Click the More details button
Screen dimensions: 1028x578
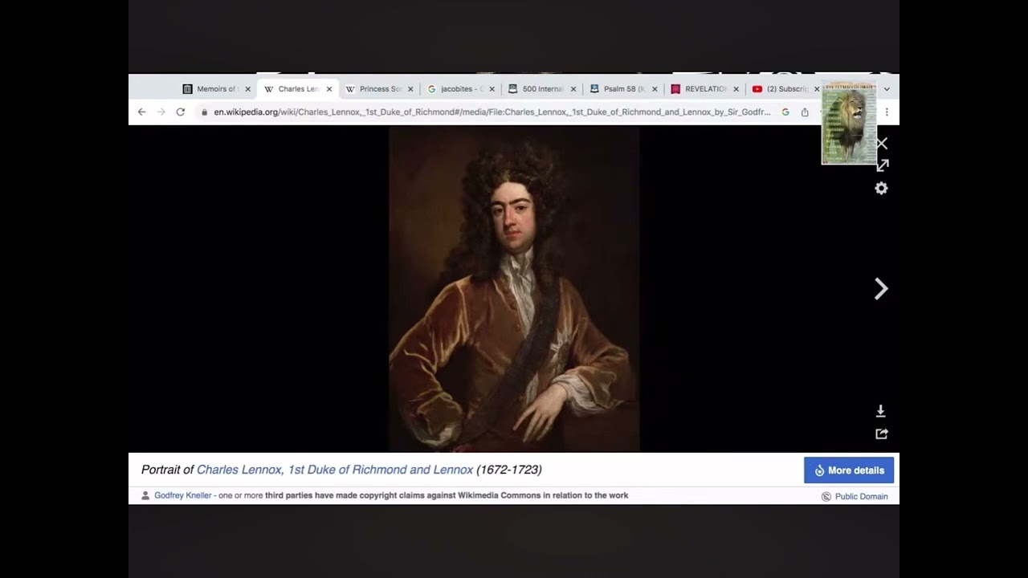click(x=849, y=470)
